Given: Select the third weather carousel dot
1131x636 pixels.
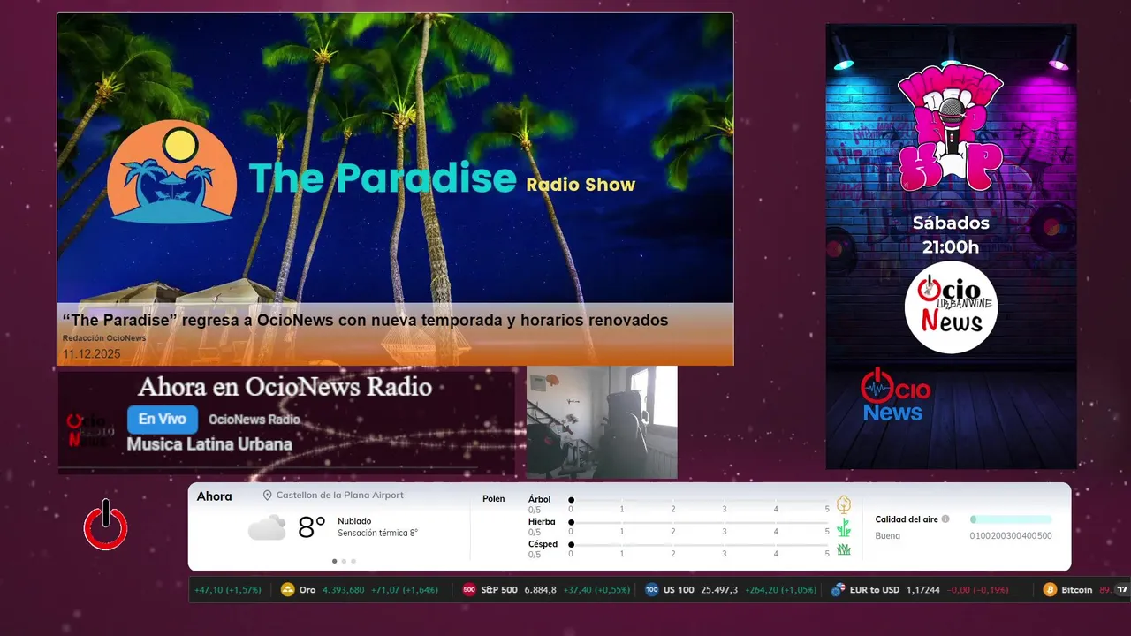Looking at the screenshot, I should pos(353,561).
